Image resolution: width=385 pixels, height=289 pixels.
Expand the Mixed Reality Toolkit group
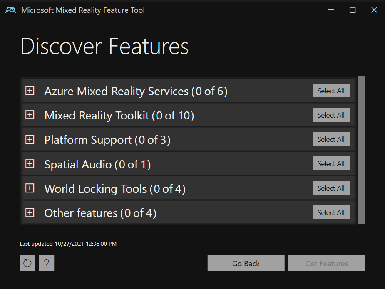[30, 115]
